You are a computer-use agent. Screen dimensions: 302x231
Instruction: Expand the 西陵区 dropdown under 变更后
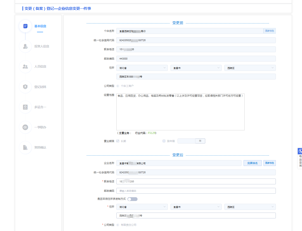(250, 207)
